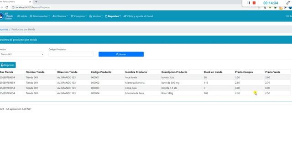Click the 'Mi aplicación ASP.NET' footer text

tap(19, 109)
